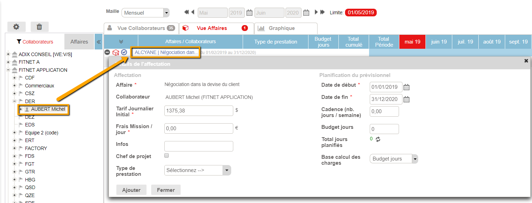
Task: Click the settings gear icon
Action: click(16, 27)
